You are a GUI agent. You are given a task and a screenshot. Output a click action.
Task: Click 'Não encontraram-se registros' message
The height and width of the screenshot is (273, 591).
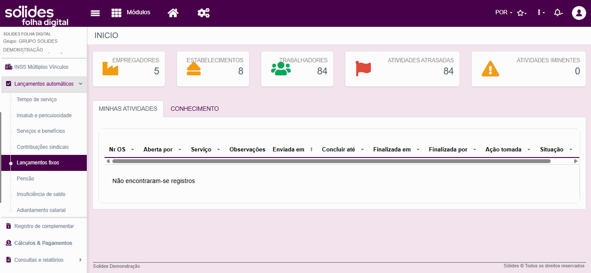[x=154, y=181]
